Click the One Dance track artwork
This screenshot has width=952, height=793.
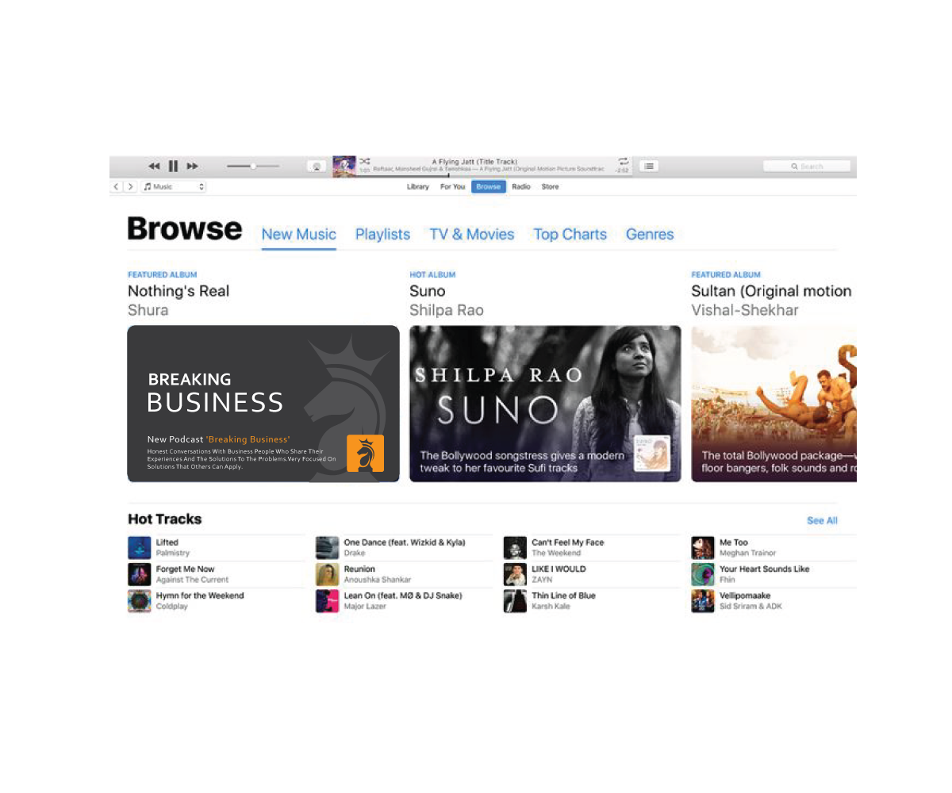coord(328,548)
